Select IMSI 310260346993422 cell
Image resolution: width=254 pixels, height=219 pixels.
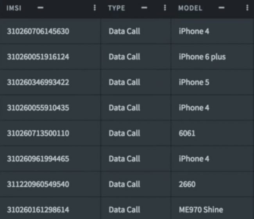[38, 82]
